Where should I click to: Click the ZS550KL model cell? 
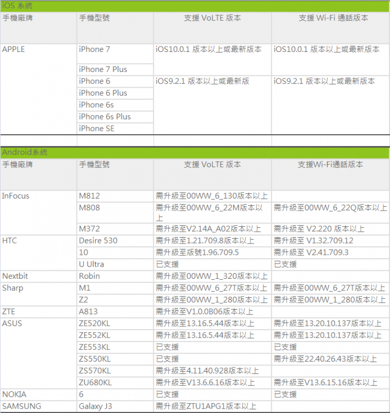tap(115, 359)
